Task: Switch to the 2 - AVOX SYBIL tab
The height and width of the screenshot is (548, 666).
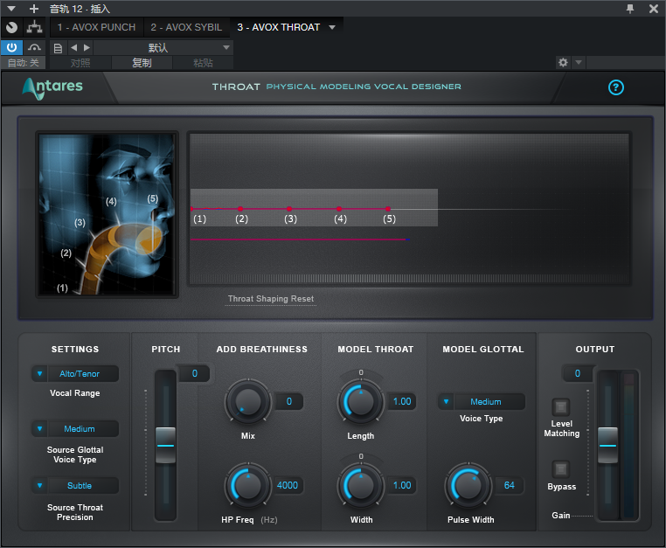Action: pyautogui.click(x=186, y=27)
